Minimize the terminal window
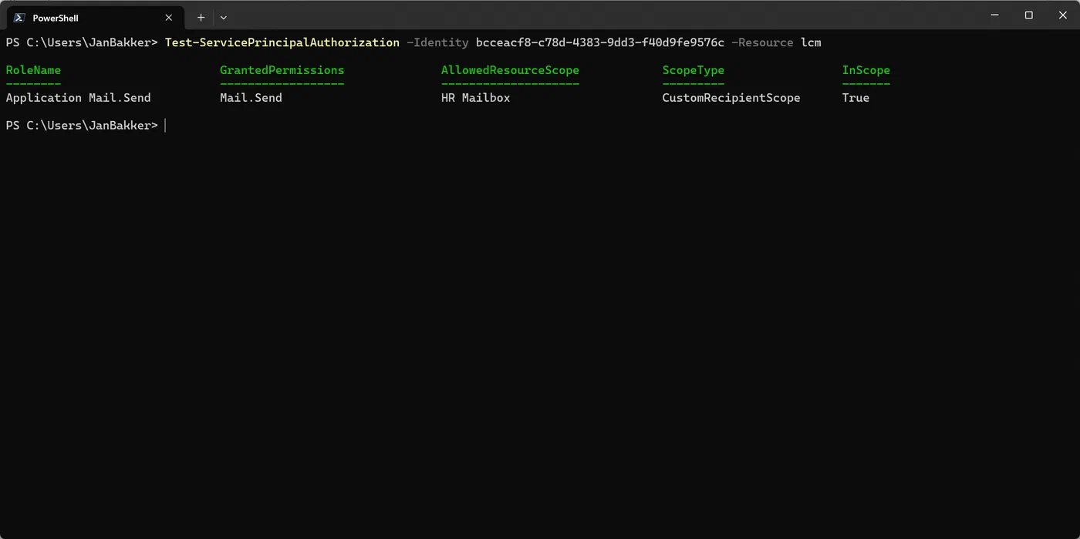Viewport: 1080px width, 539px height. coord(993,15)
